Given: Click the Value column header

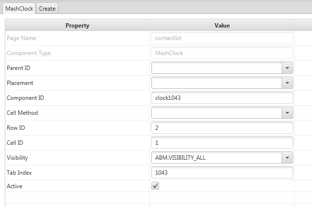Looking at the screenshot, I should 222,26.
